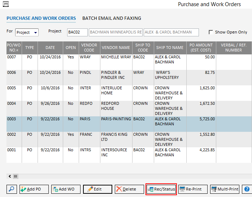The image size is (252, 197).
Task: Switch to Batch Email and Faxing tab
Action: 112,18
